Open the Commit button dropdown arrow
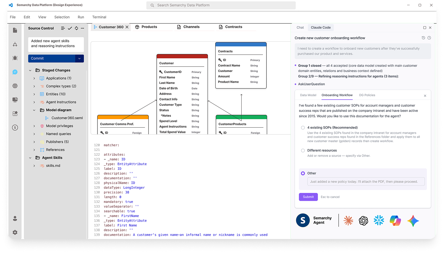 pos(79,58)
